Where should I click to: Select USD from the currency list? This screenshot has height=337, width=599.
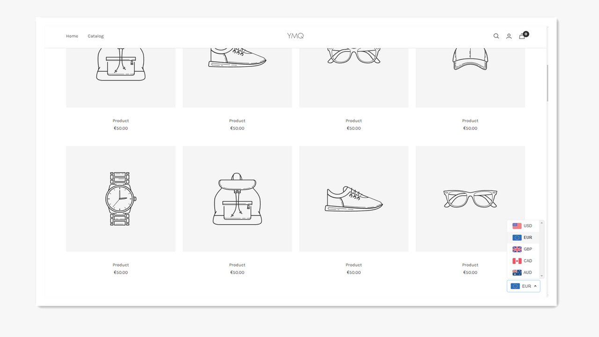point(523,226)
